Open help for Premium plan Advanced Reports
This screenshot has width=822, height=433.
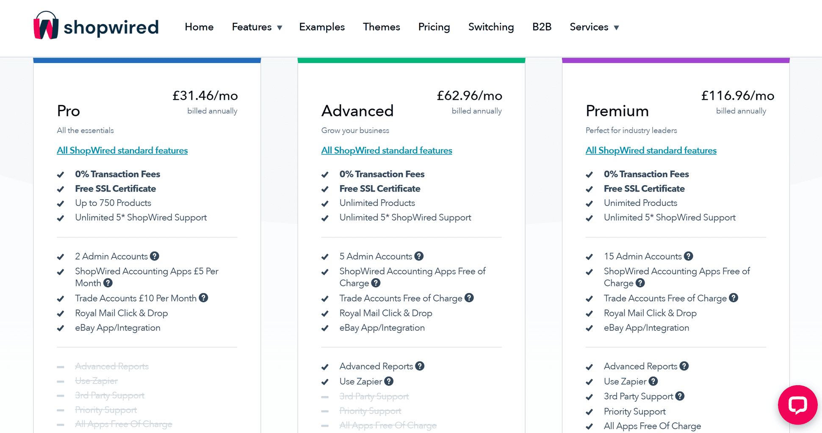tap(684, 366)
